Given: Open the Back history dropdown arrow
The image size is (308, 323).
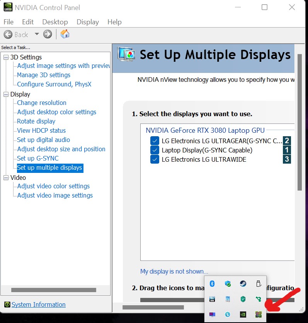Looking at the screenshot, I should pyautogui.click(x=37, y=34).
